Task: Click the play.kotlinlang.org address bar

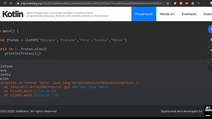Action: tap(92, 3)
